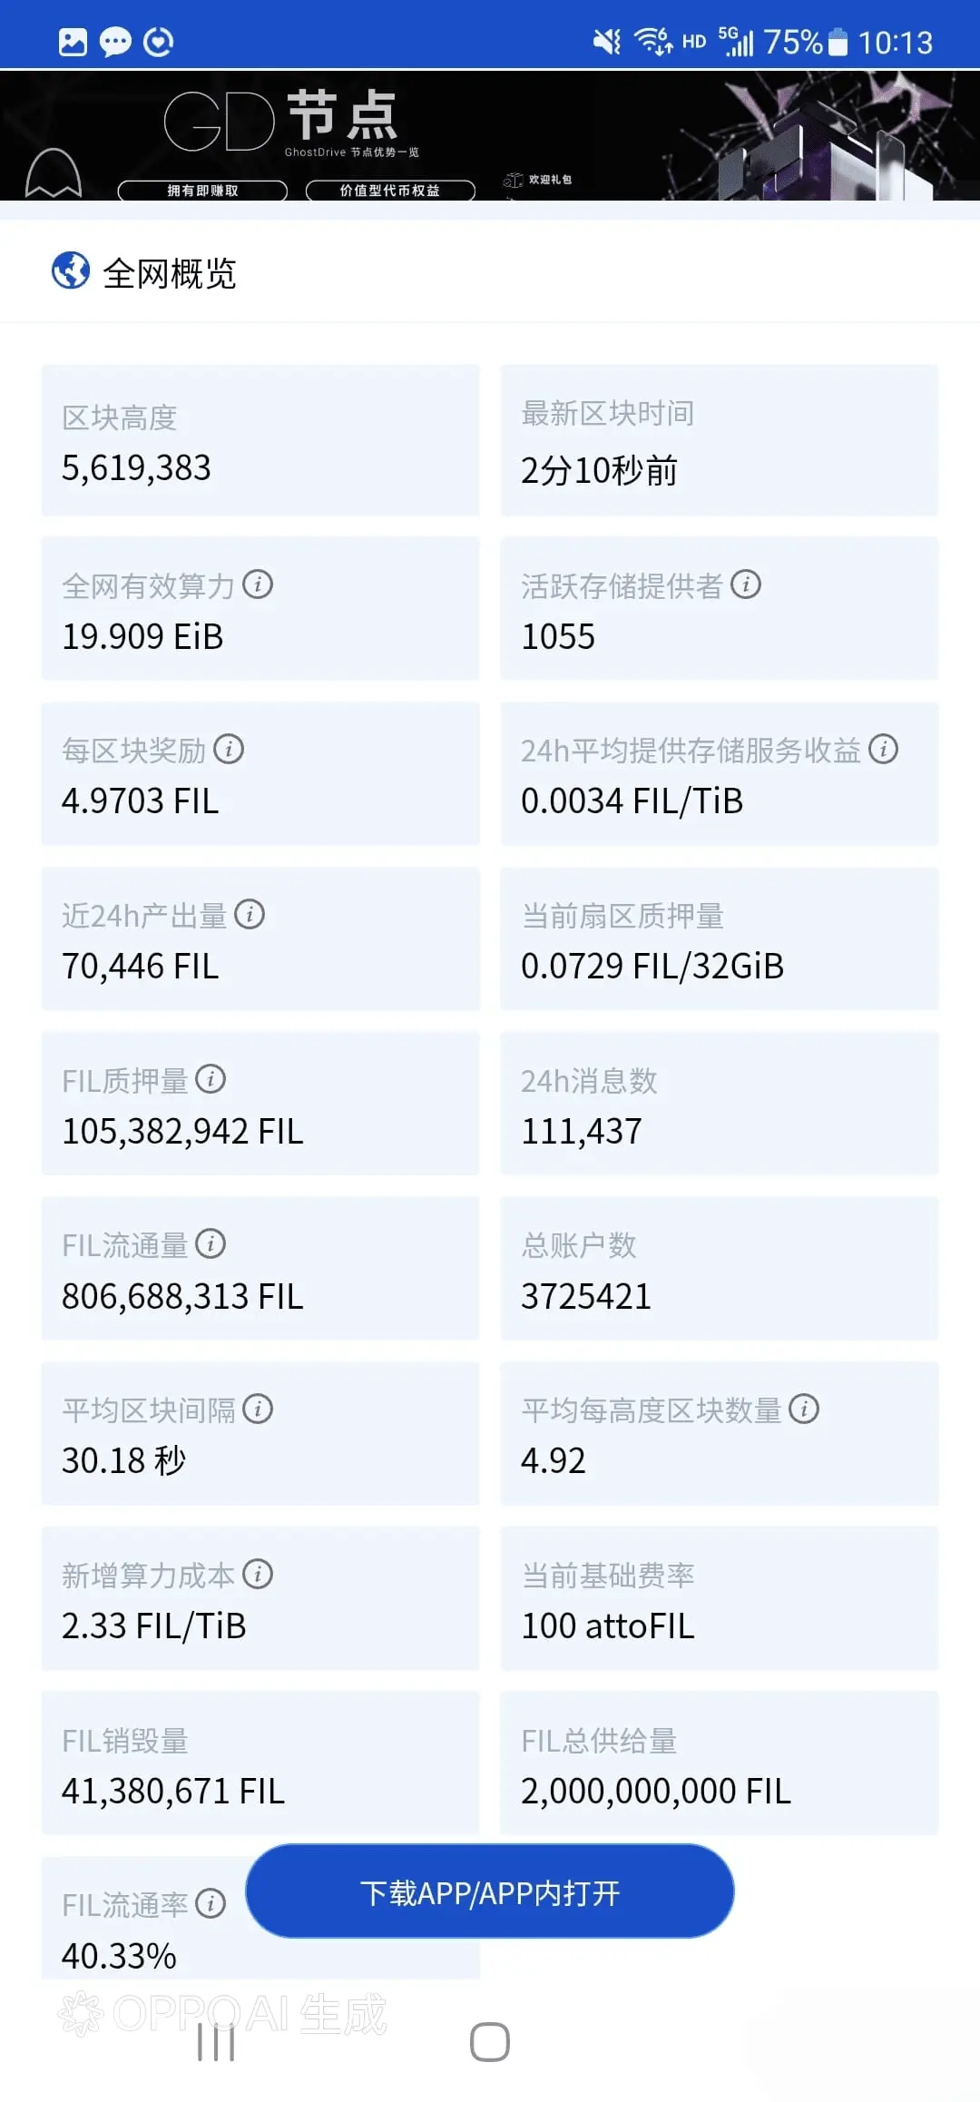Image resolution: width=980 pixels, height=2102 pixels.
Task: Select the 区块高度 stat card
Action: [x=260, y=440]
